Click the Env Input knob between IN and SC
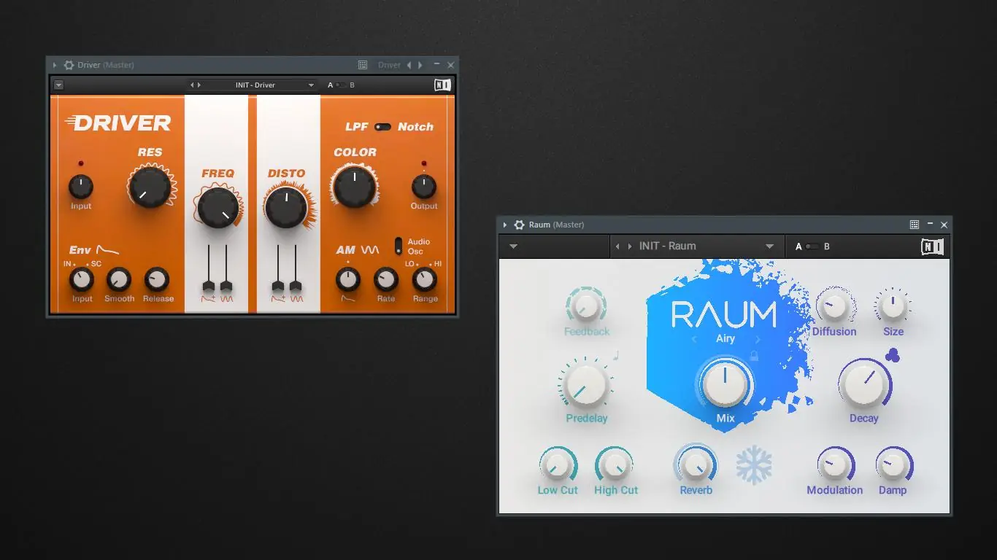The height and width of the screenshot is (560, 997). pyautogui.click(x=82, y=279)
